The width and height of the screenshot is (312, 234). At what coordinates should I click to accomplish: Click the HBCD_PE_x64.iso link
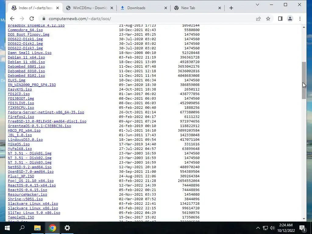click(24, 130)
